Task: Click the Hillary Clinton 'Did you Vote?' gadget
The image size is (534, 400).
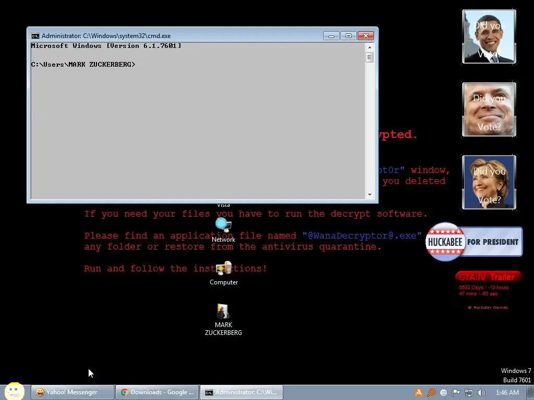Action: [489, 182]
